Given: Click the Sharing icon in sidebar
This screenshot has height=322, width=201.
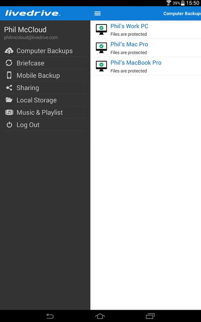Looking at the screenshot, I should coord(9,88).
